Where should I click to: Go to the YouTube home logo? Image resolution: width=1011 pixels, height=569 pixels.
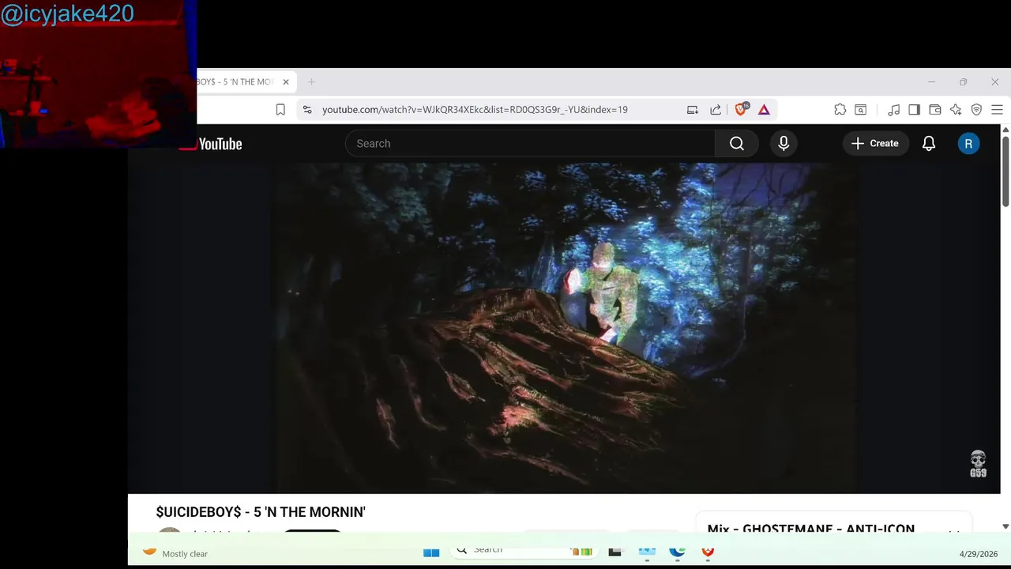click(212, 144)
